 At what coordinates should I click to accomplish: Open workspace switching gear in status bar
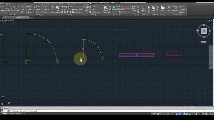pos(196,114)
